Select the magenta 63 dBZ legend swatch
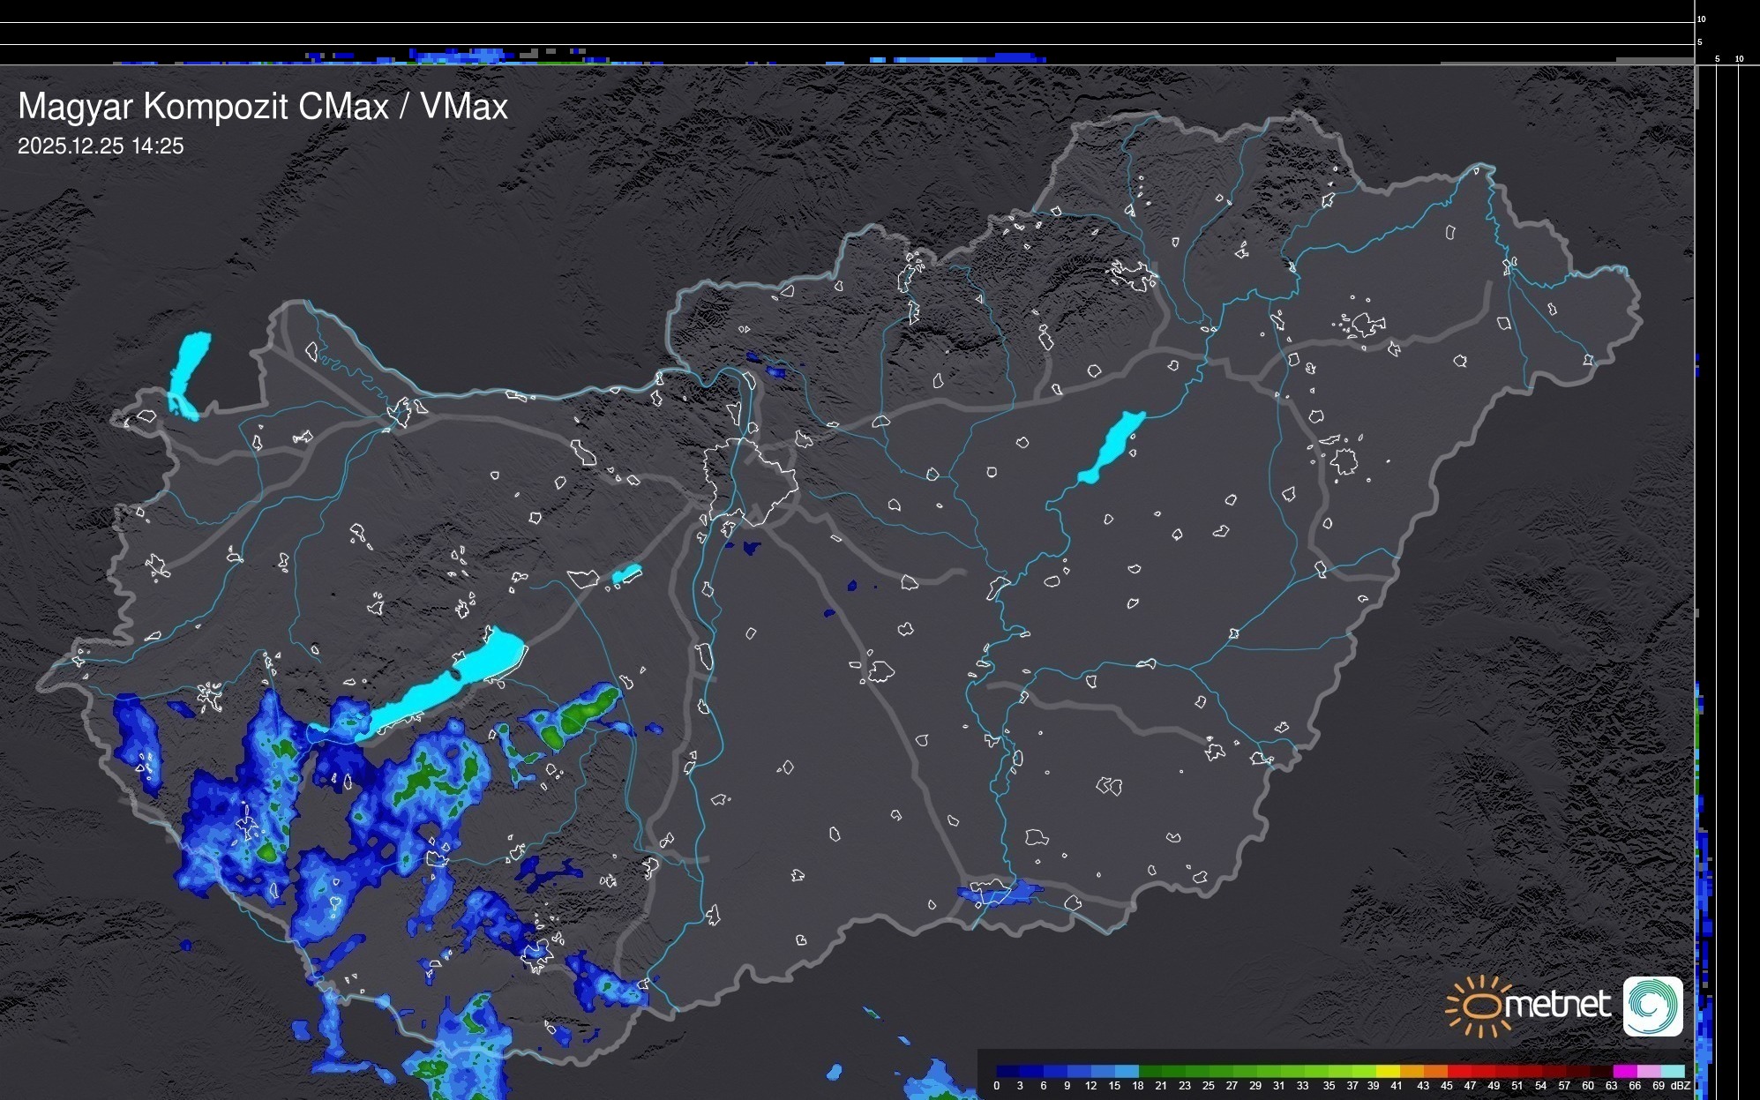 1625,1071
